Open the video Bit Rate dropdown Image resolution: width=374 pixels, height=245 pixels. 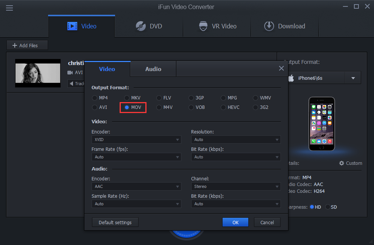236,157
